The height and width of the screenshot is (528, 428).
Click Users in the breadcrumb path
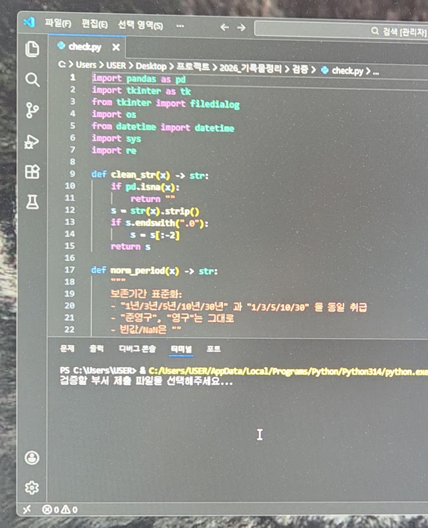click(x=86, y=65)
